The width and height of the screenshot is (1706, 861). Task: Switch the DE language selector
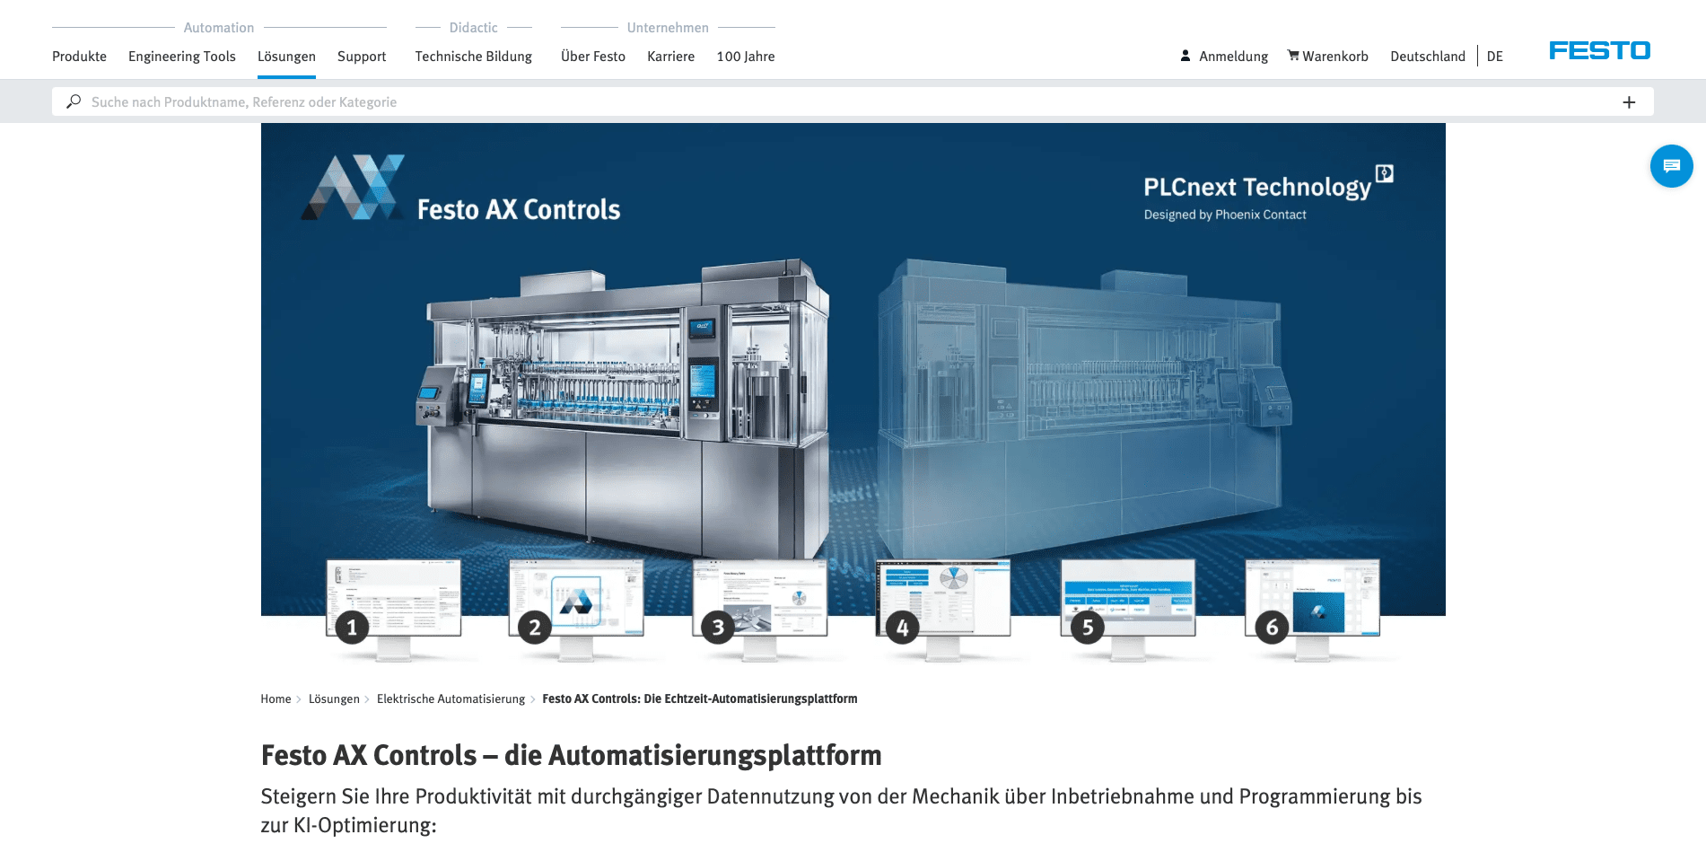[x=1494, y=57]
